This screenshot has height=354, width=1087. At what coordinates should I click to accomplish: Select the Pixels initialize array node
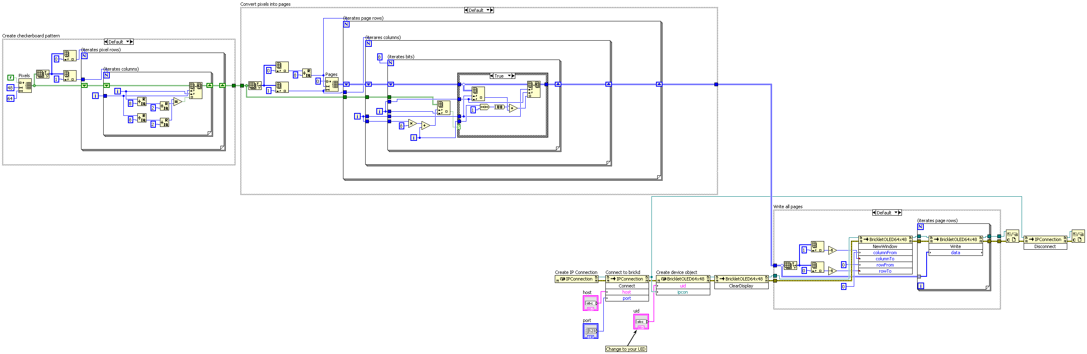click(x=25, y=86)
